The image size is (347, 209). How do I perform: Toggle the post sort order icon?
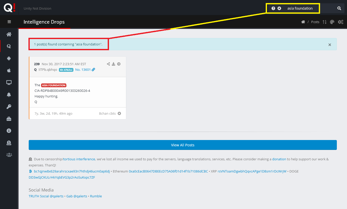coord(324,22)
